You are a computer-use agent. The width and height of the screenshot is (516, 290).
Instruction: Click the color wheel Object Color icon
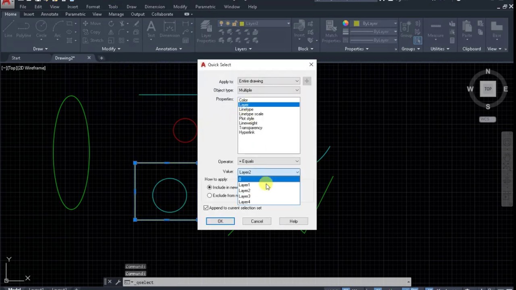click(x=345, y=23)
